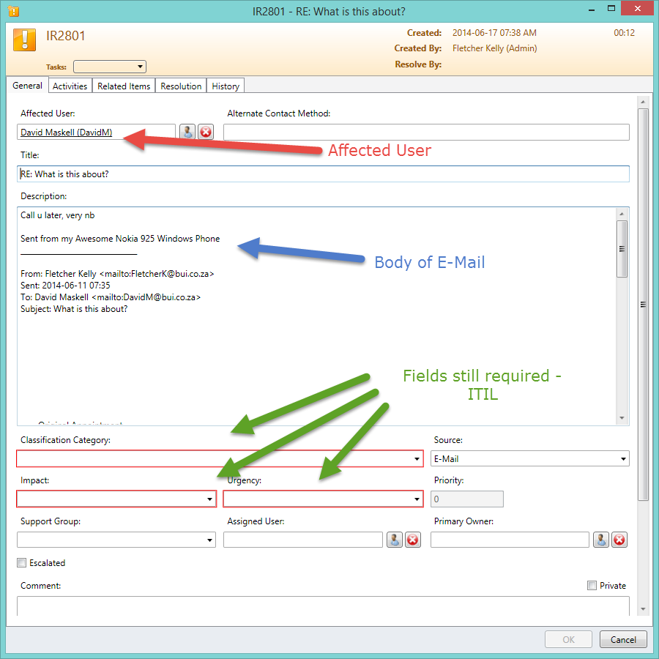Screen dimensions: 659x659
Task: Open the Primary Owner user picker icon
Action: 601,540
